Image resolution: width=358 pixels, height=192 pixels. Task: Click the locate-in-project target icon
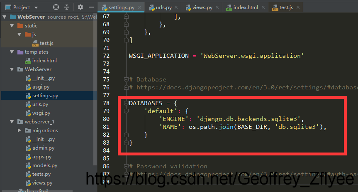[56, 7]
